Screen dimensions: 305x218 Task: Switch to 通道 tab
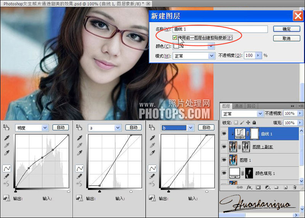point(239,106)
